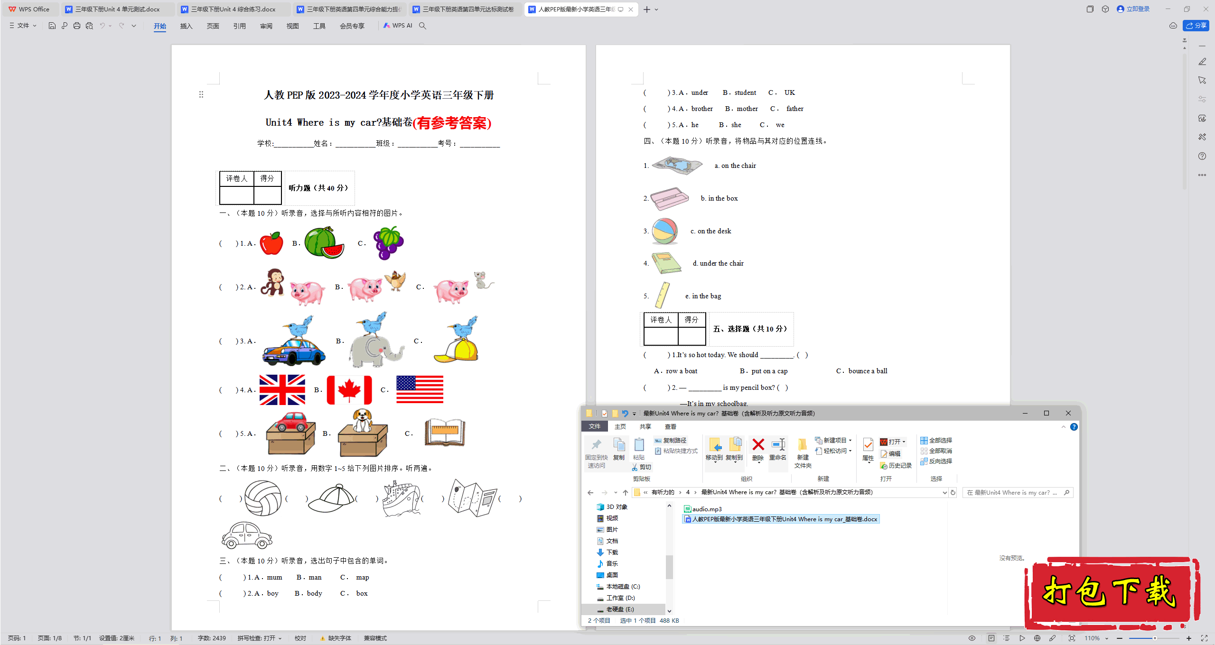Switch to page layout view in status bar
This screenshot has width=1215, height=645.
point(991,638)
